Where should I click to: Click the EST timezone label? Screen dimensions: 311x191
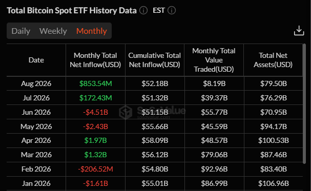159,10
